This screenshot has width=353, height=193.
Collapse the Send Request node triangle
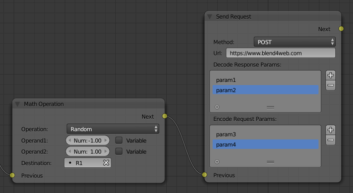pos(210,17)
